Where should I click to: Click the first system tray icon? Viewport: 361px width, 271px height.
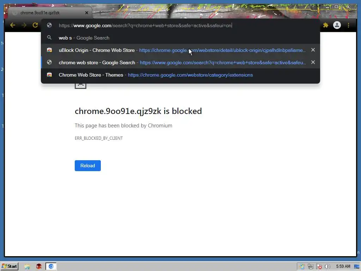tap(302, 267)
